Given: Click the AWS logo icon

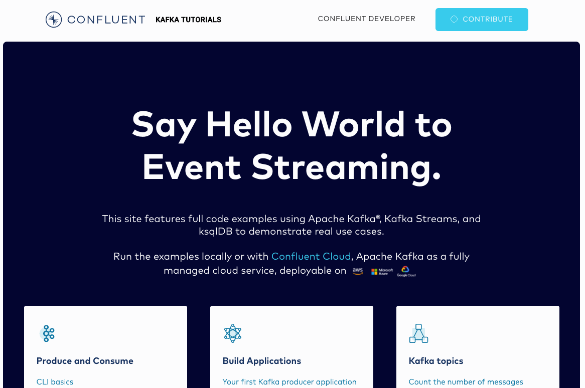Looking at the screenshot, I should (358, 271).
